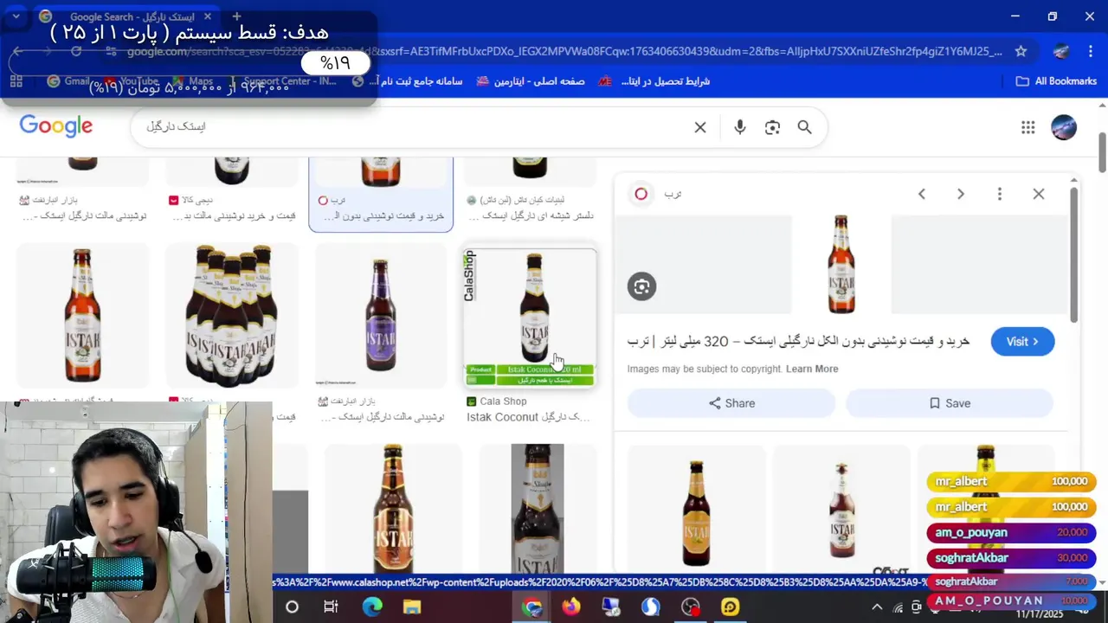1108x623 pixels.
Task: Open the recording app with red dot icon
Action: coord(691,607)
